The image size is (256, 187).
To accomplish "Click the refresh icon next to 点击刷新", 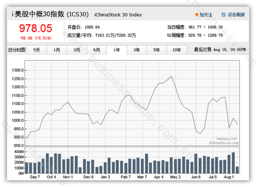I will coord(224,15).
